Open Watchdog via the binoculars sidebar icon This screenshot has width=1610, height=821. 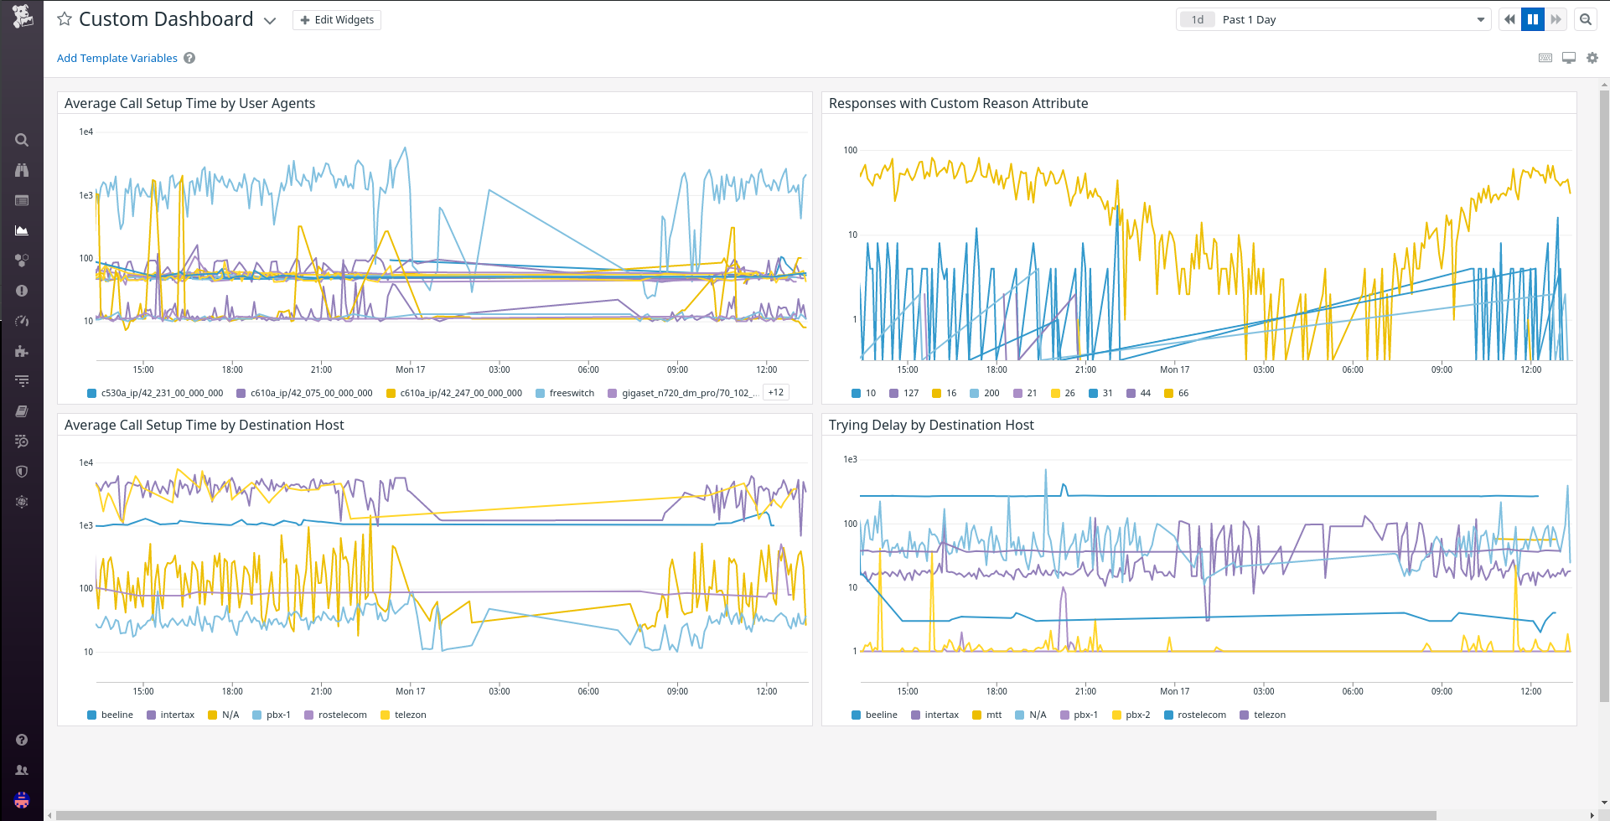[22, 170]
